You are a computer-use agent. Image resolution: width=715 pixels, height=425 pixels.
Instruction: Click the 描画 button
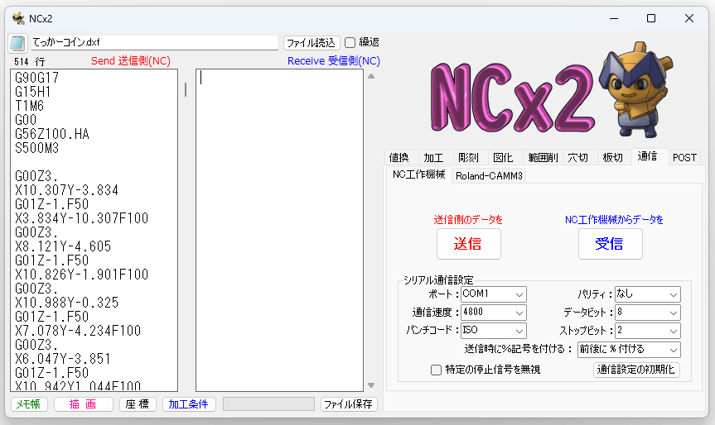click(x=83, y=404)
